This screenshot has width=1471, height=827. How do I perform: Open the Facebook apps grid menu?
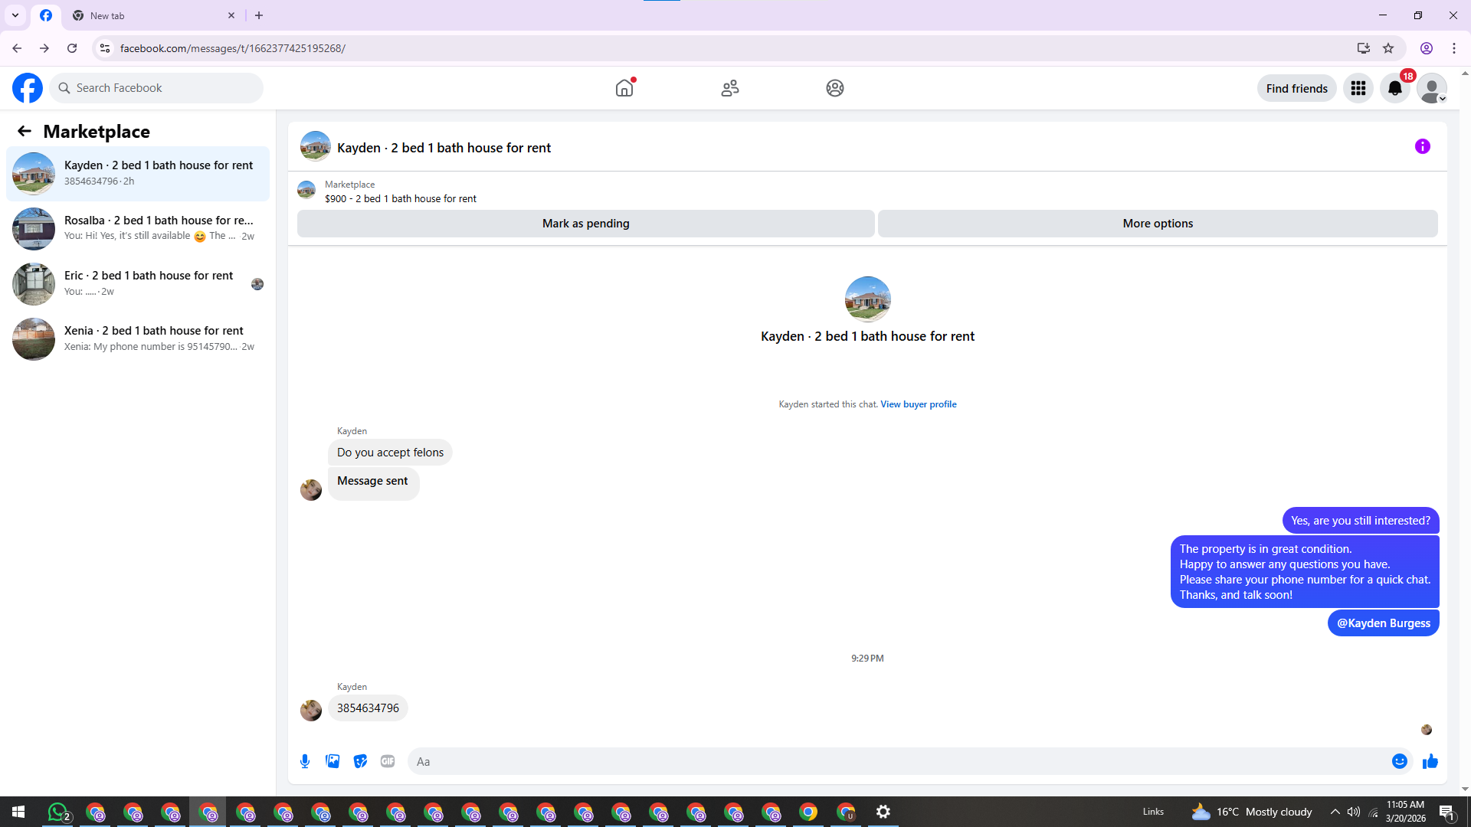[1358, 88]
